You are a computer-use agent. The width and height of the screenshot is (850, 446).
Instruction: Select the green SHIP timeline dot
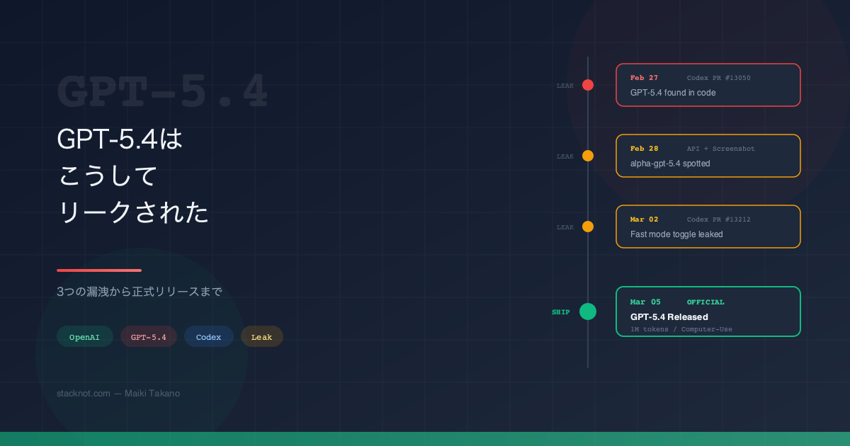588,311
